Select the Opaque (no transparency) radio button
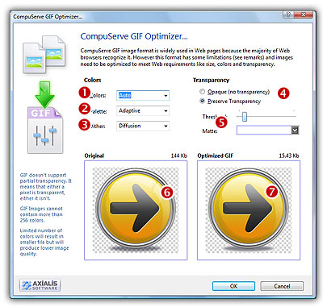323x307 pixels. point(202,92)
